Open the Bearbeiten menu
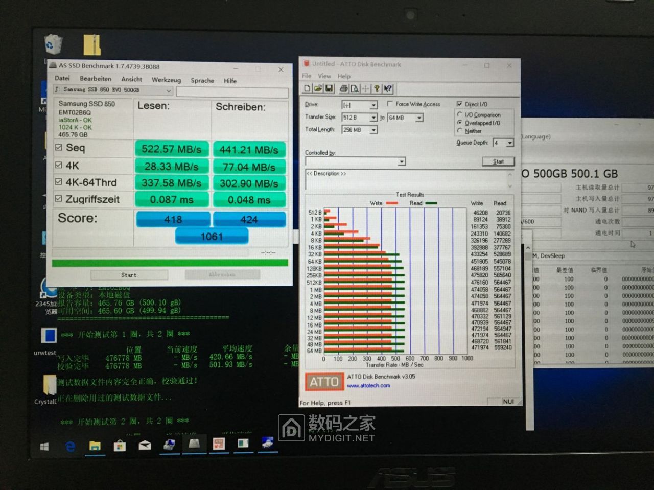The image size is (654, 490). click(x=96, y=79)
